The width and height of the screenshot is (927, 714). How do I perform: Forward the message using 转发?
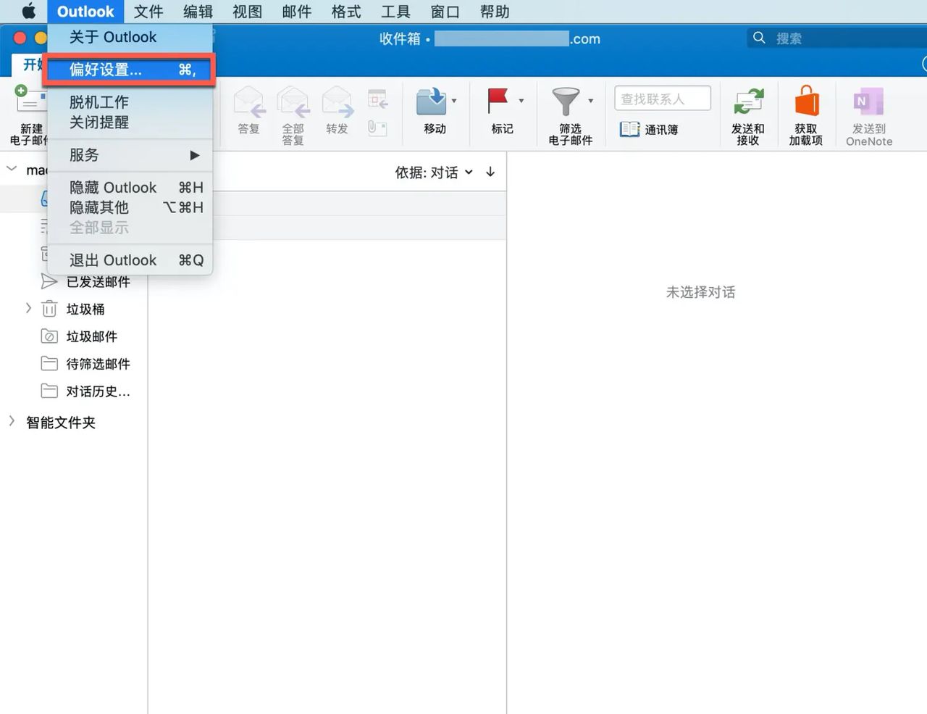pyautogui.click(x=337, y=110)
